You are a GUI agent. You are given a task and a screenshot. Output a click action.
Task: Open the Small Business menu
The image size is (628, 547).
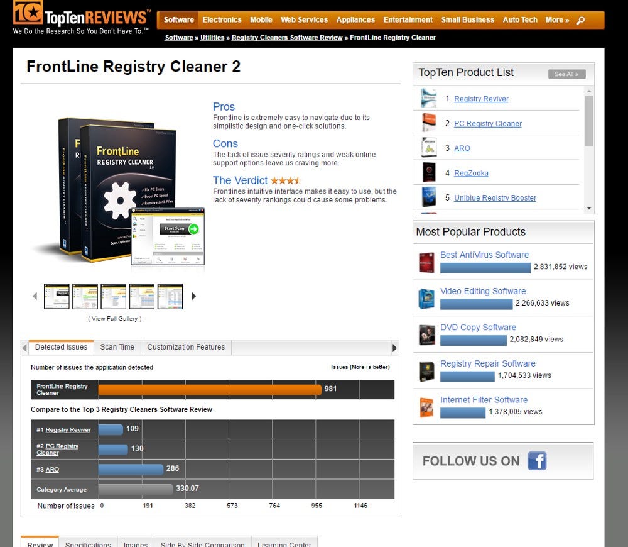[x=467, y=19]
